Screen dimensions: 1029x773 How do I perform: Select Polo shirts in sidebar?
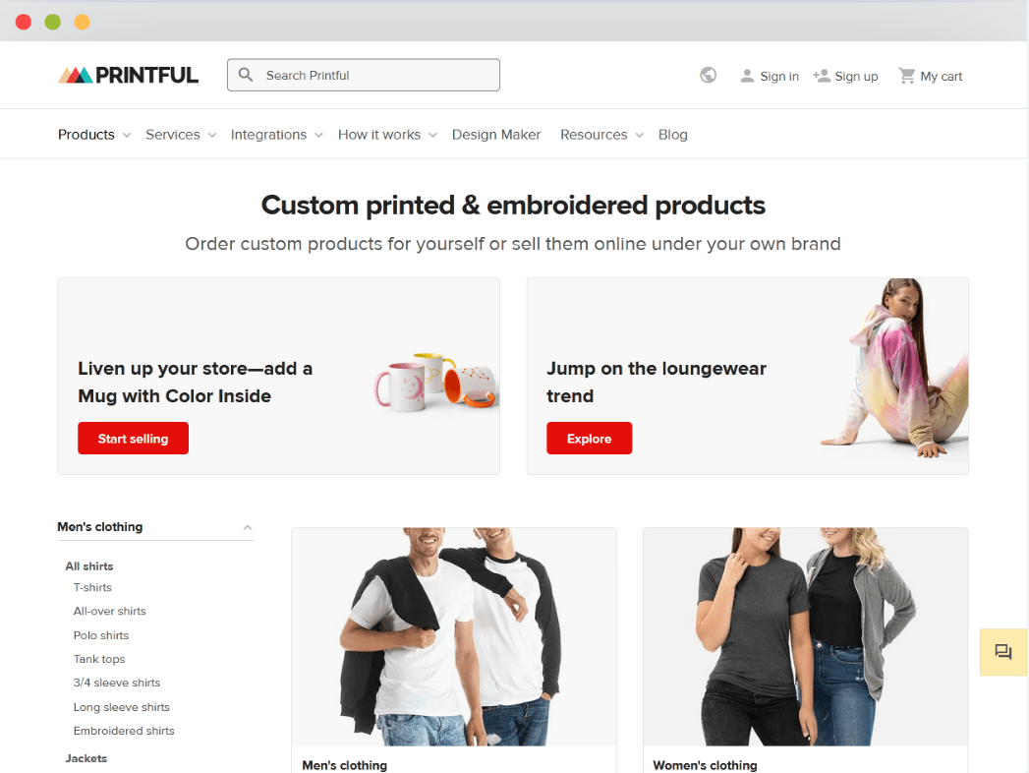click(x=101, y=635)
